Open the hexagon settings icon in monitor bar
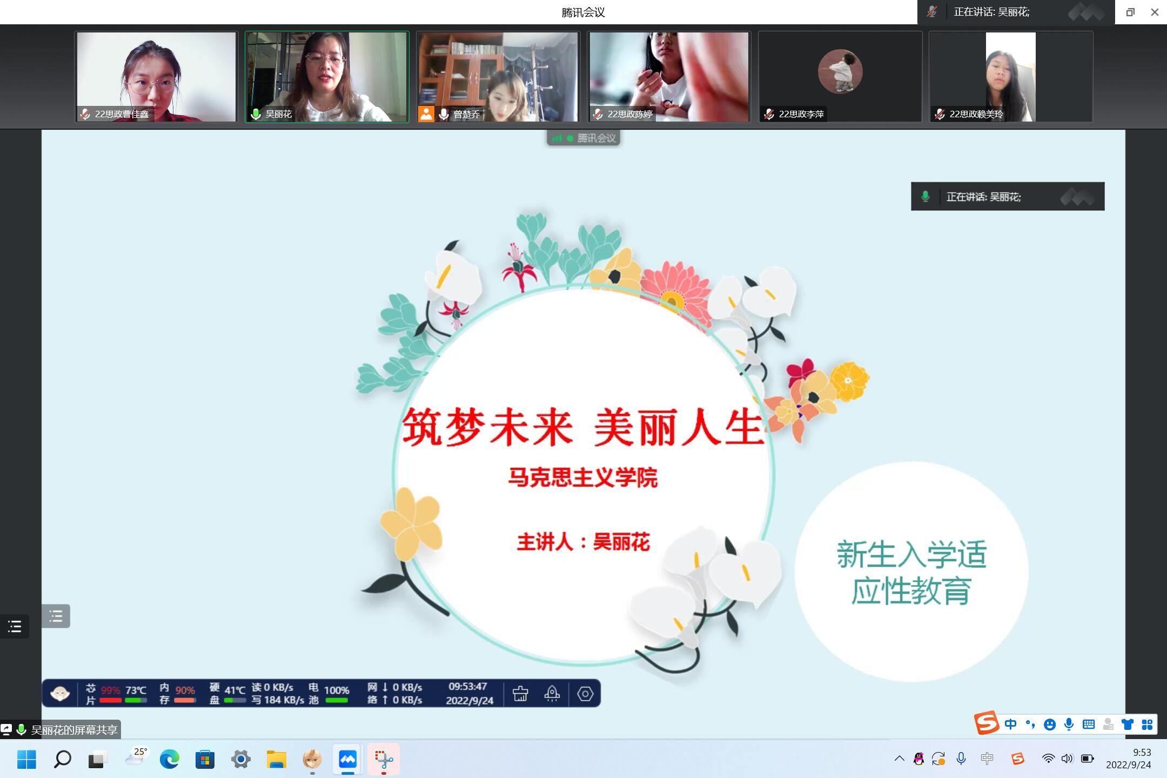This screenshot has height=778, width=1167. pyautogui.click(x=585, y=693)
